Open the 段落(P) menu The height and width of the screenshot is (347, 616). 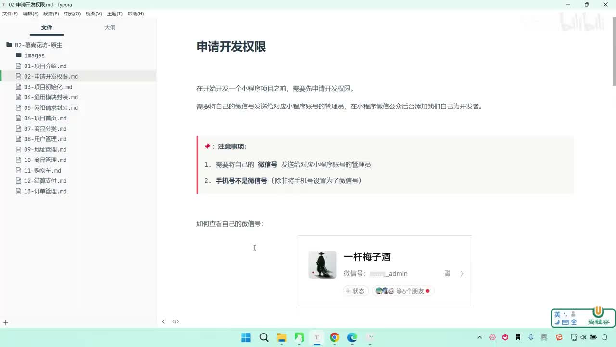pos(51,13)
